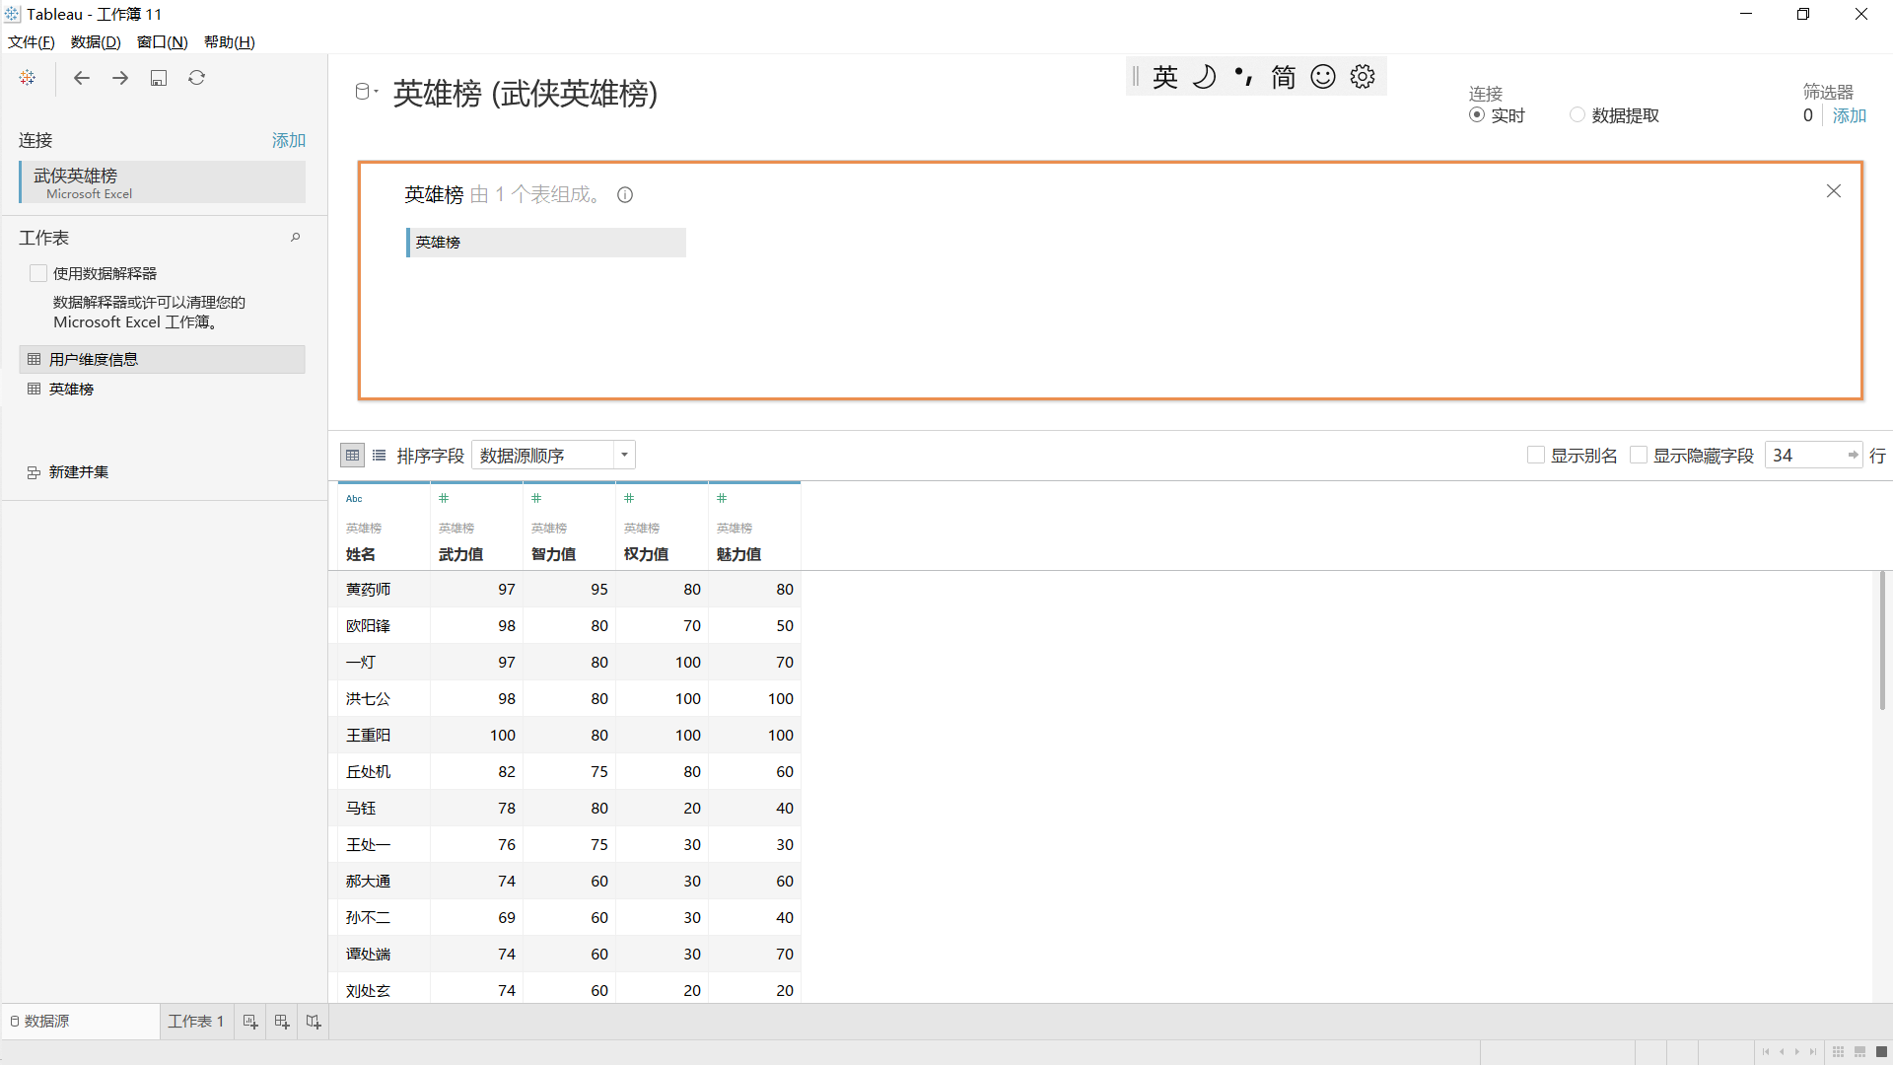Change data type icon of 武力值 column

(444, 499)
